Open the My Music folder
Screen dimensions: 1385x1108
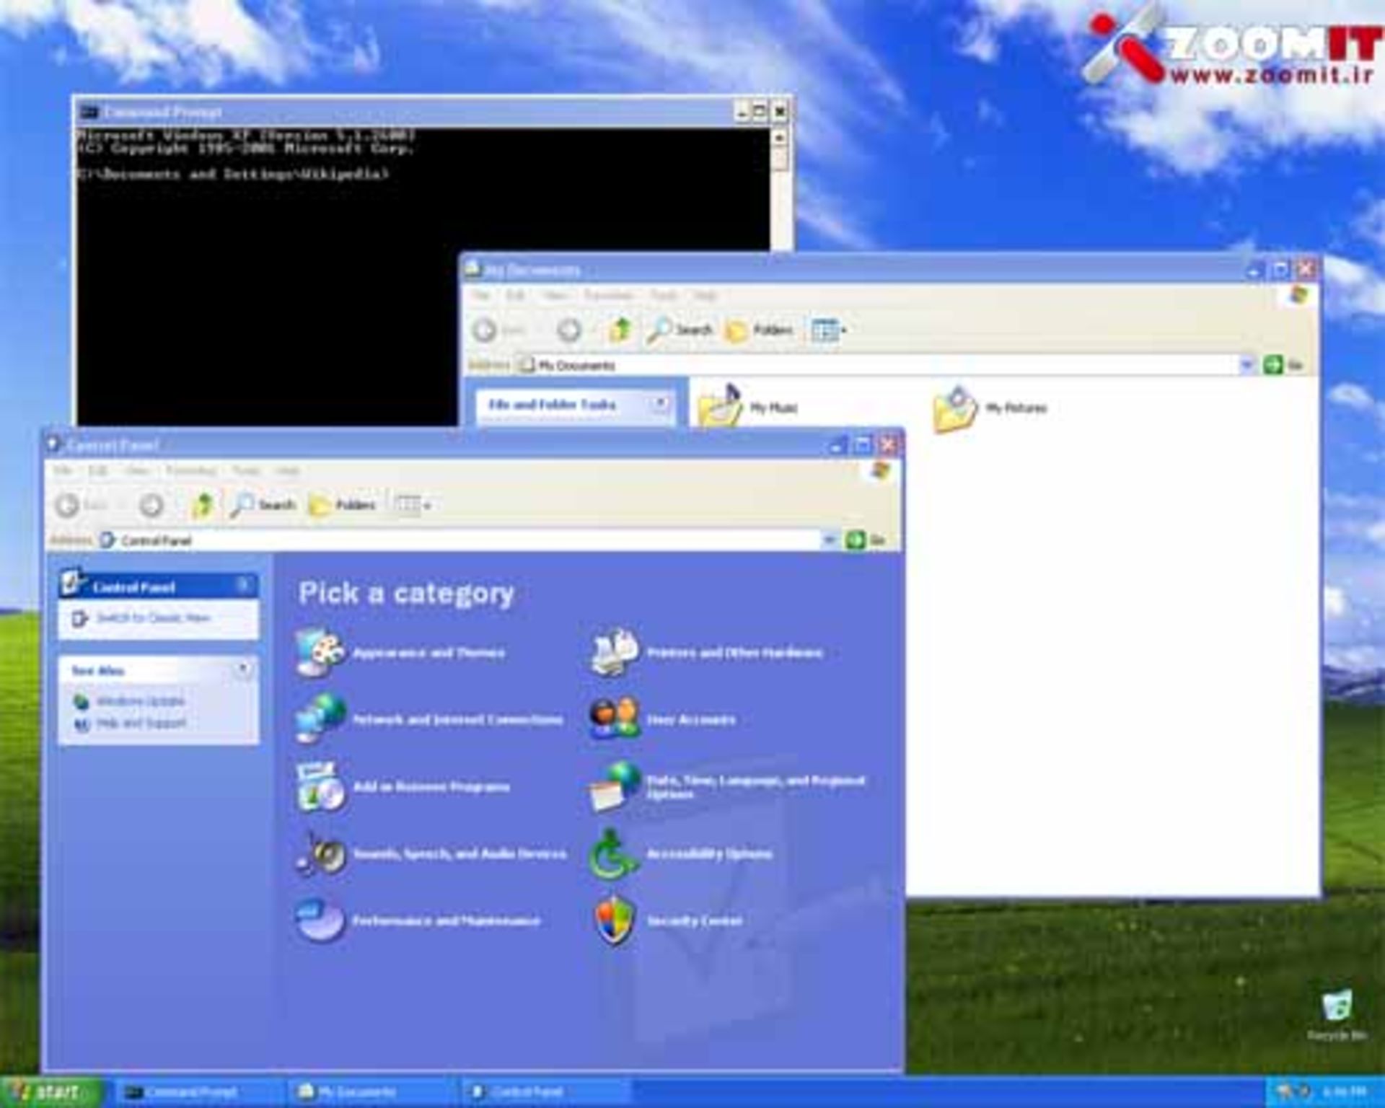(748, 408)
